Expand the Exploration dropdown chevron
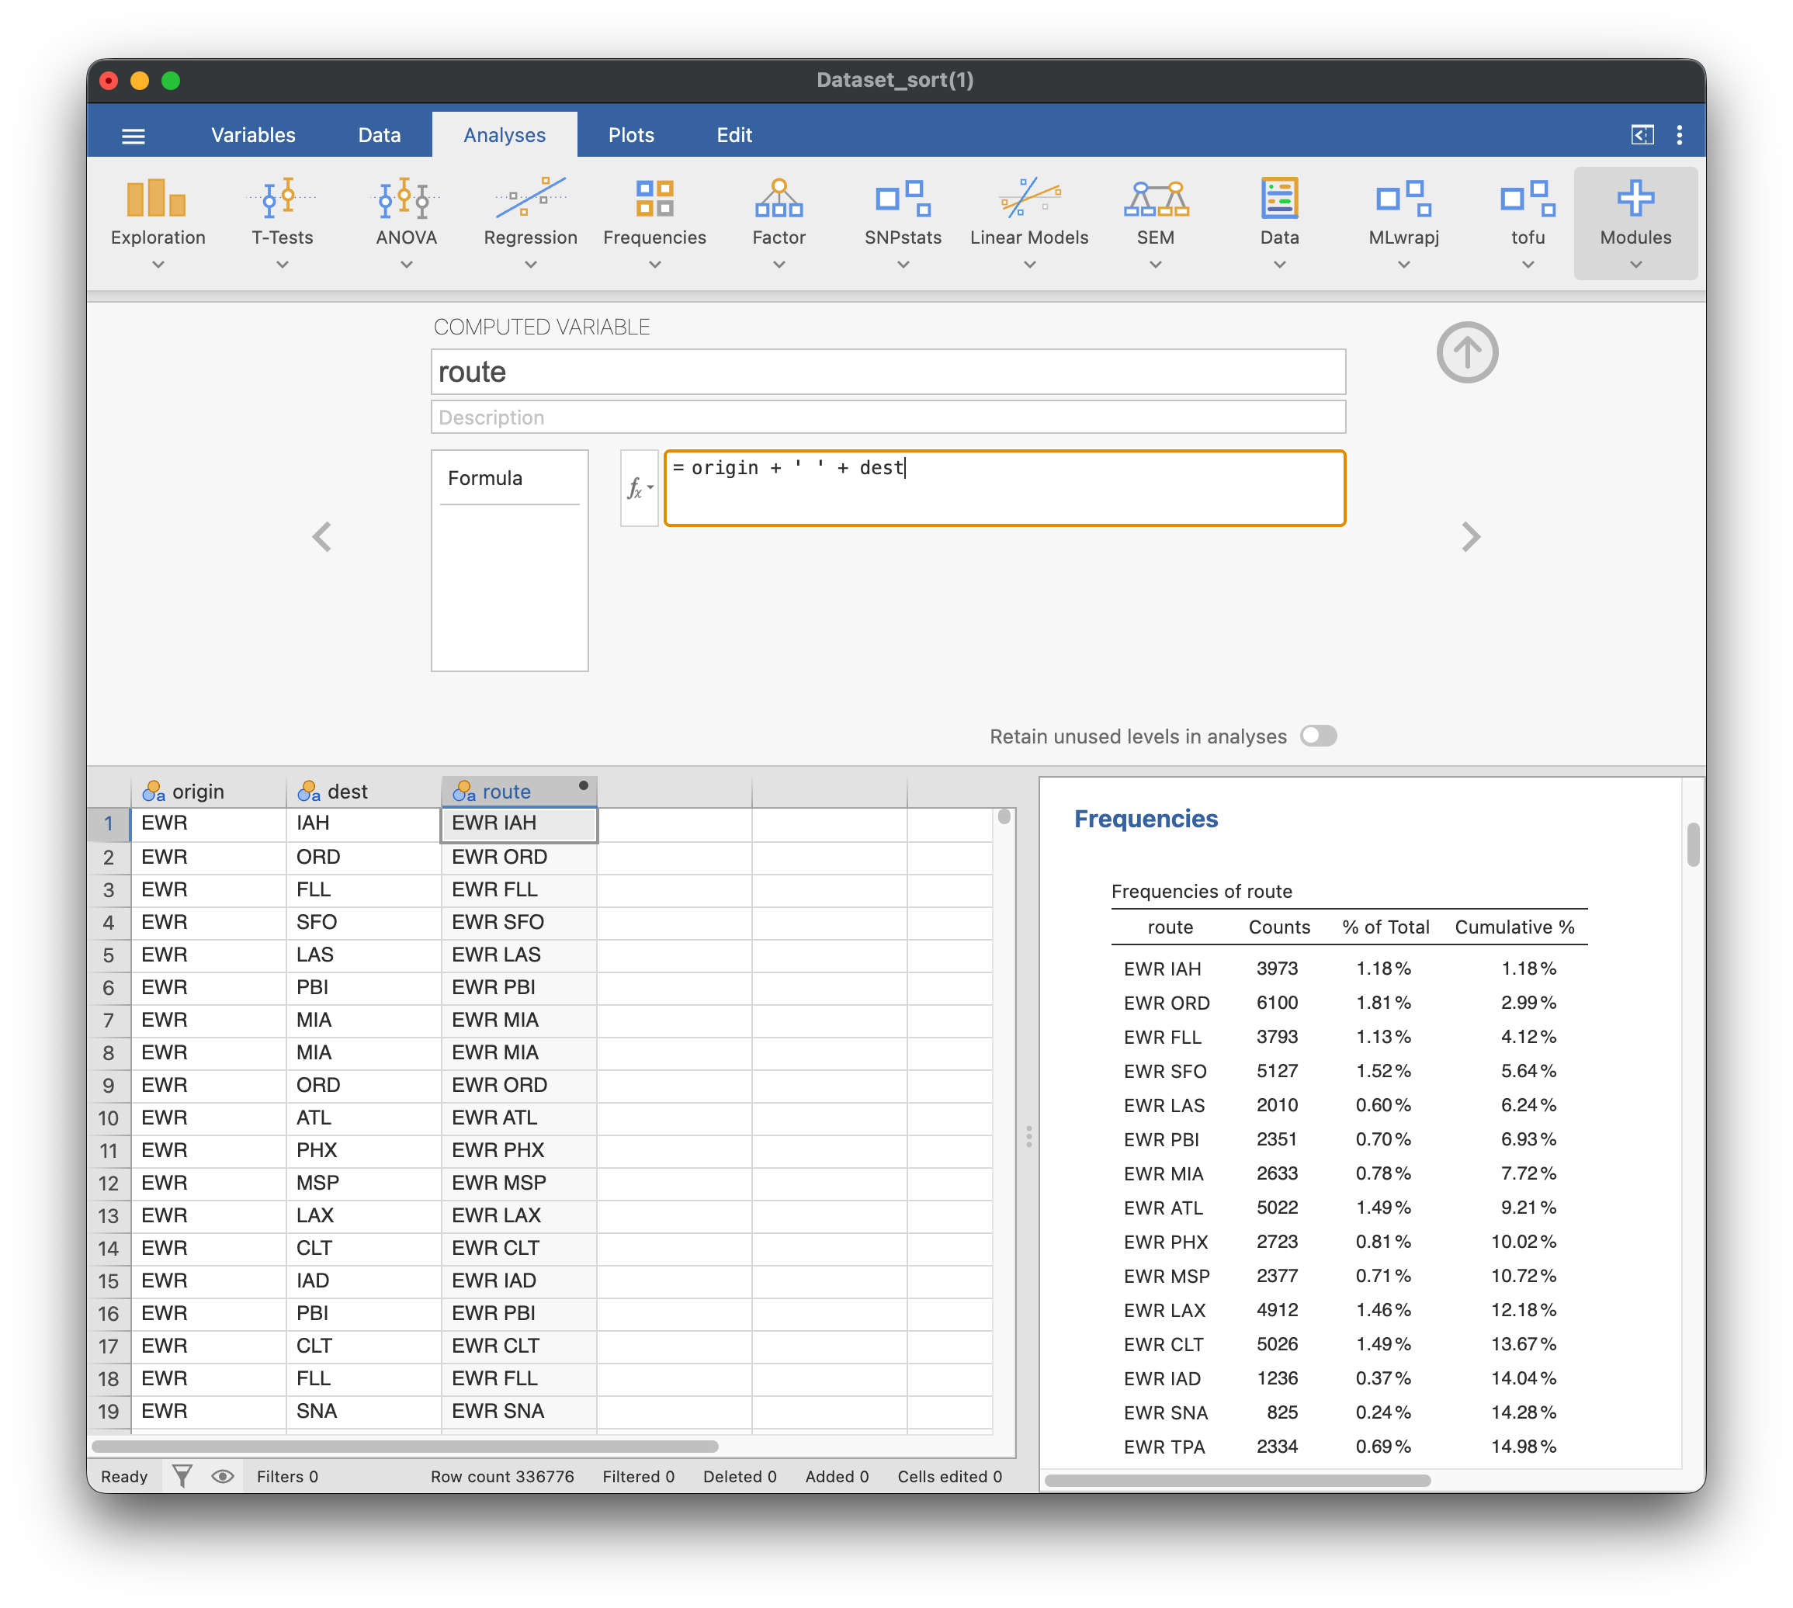The width and height of the screenshot is (1793, 1608). coord(158,264)
